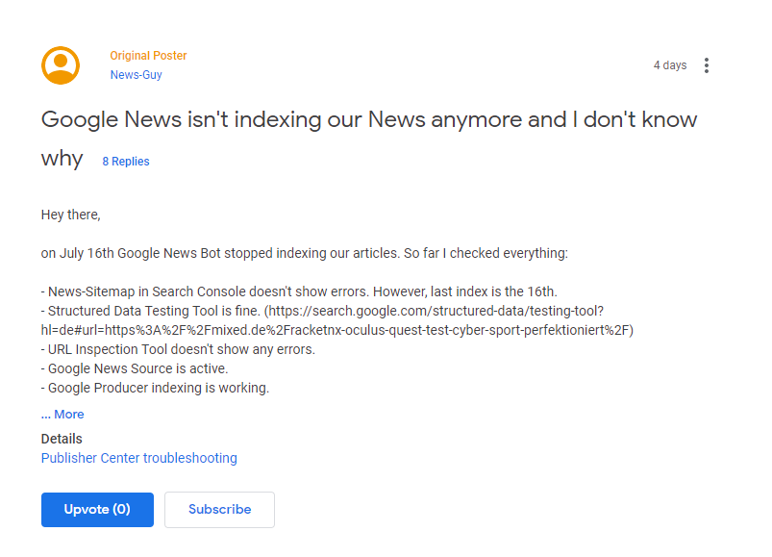
Task: Open the Publisher Center troubleshooting link
Action: [138, 458]
